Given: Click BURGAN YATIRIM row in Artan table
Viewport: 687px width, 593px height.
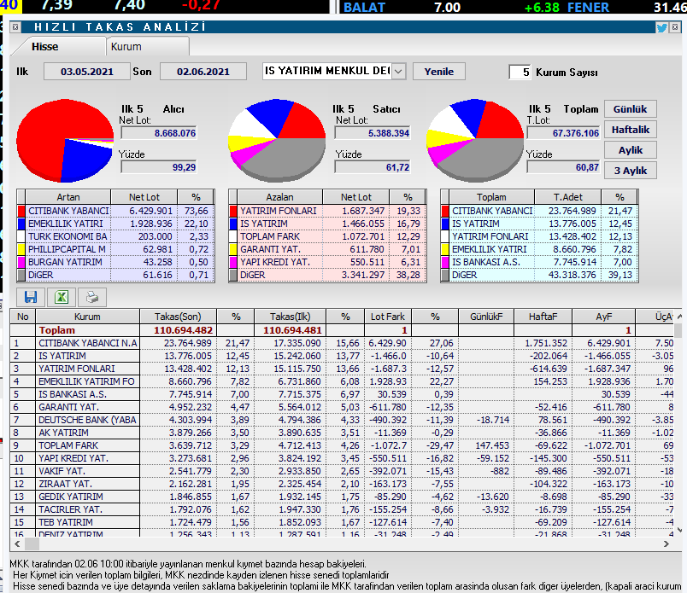Looking at the screenshot, I should pos(115,262).
